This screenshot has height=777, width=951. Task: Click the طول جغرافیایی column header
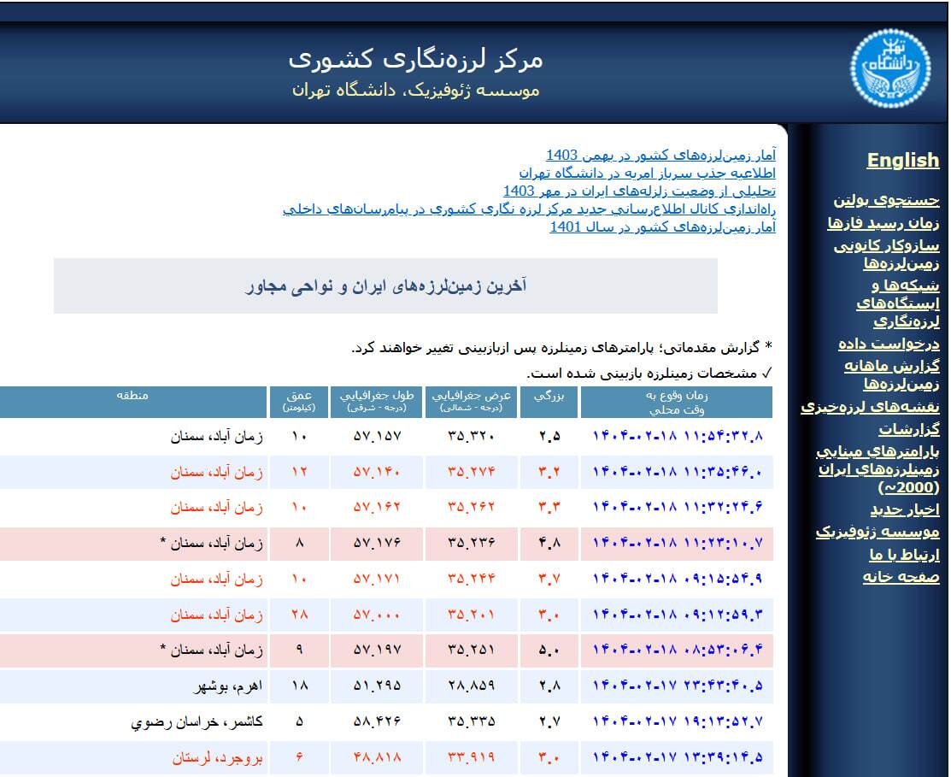377,402
